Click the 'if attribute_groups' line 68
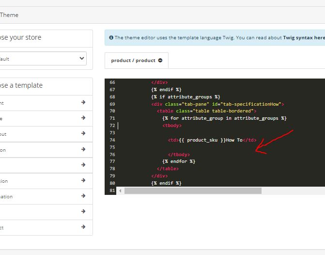Image resolution: width=325 pixels, height=255 pixels. pos(186,97)
